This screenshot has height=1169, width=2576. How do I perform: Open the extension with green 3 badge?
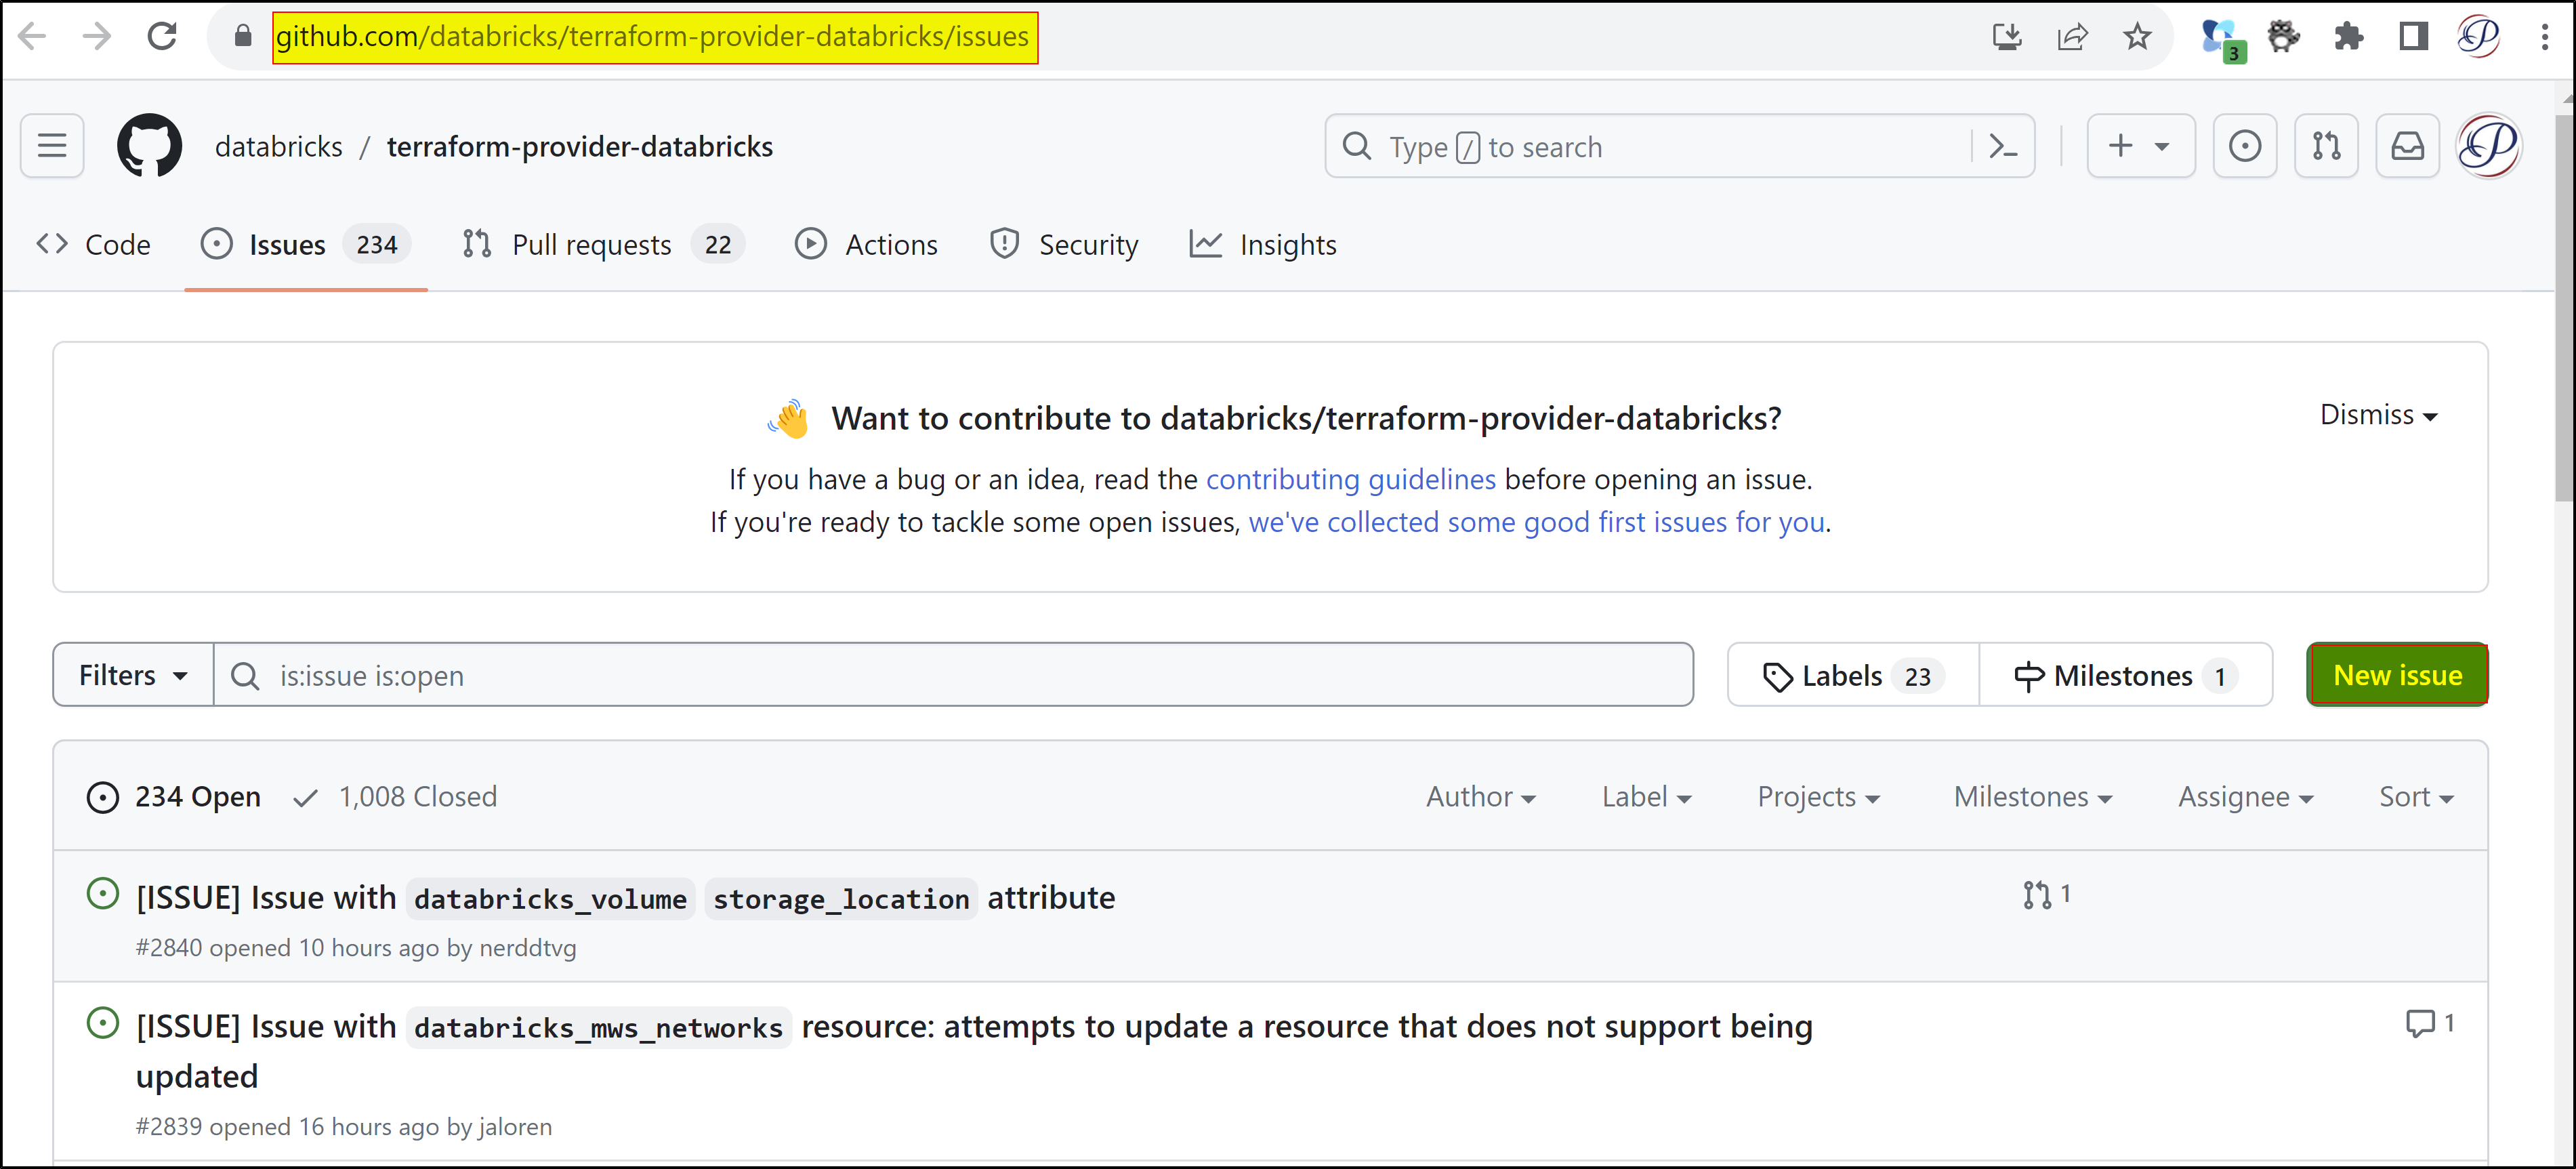pos(2222,39)
